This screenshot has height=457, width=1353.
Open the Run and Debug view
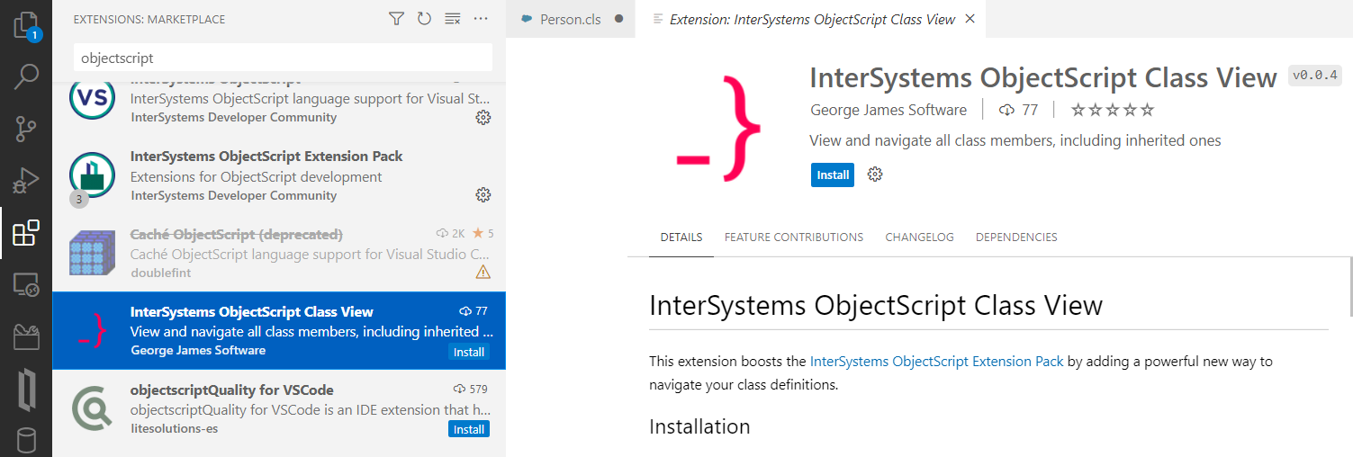click(x=26, y=181)
